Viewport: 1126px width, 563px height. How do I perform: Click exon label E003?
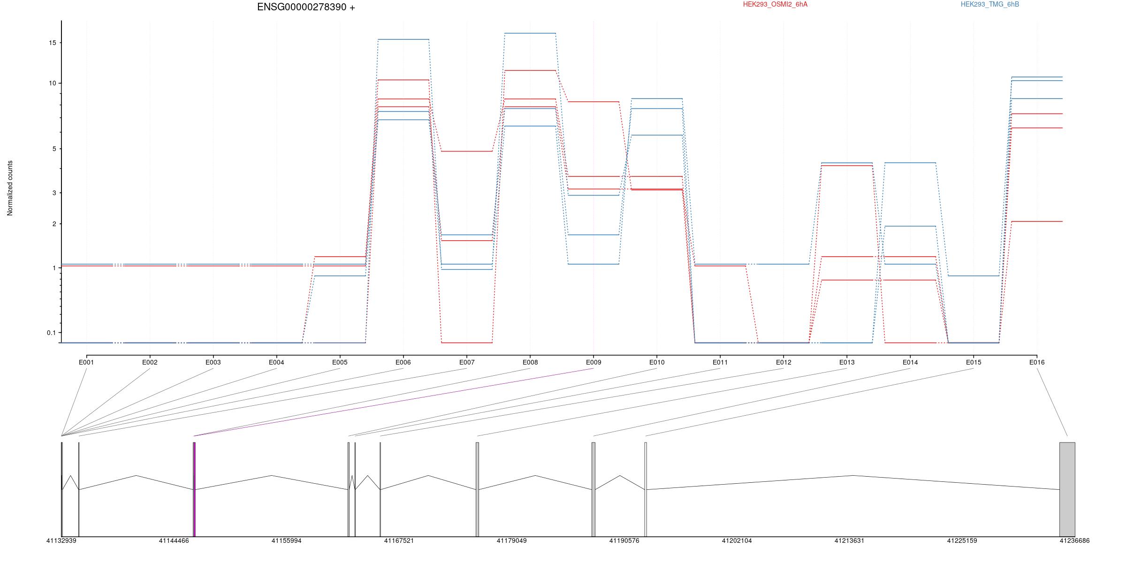coord(213,362)
